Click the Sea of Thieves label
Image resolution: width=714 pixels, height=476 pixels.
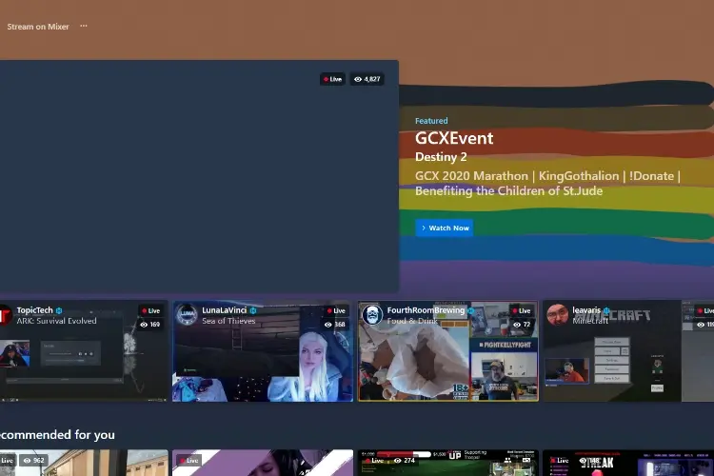pos(228,321)
